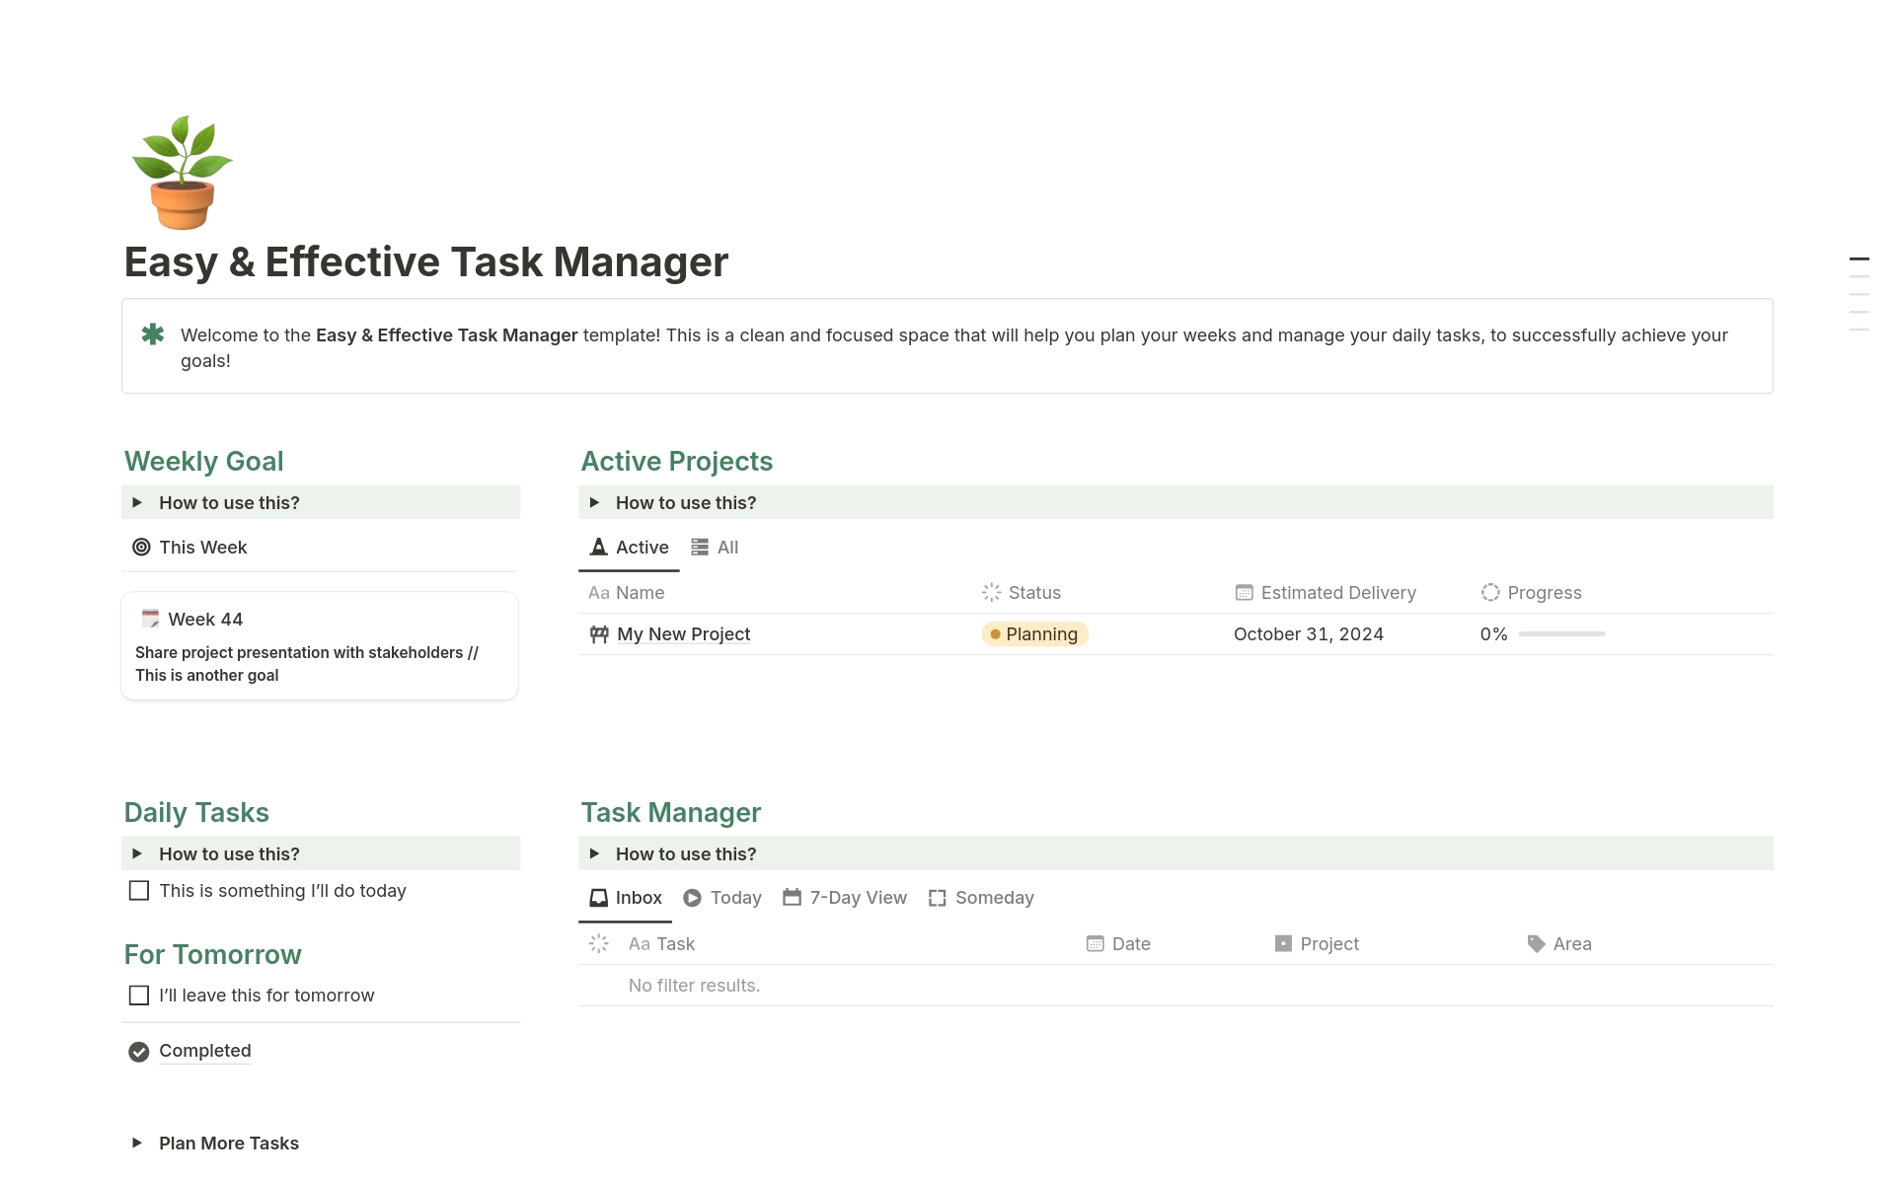Click the Planning status badge

coord(1034,633)
